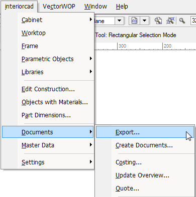
Task: Choose the Frame menu item
Action: tap(48, 46)
